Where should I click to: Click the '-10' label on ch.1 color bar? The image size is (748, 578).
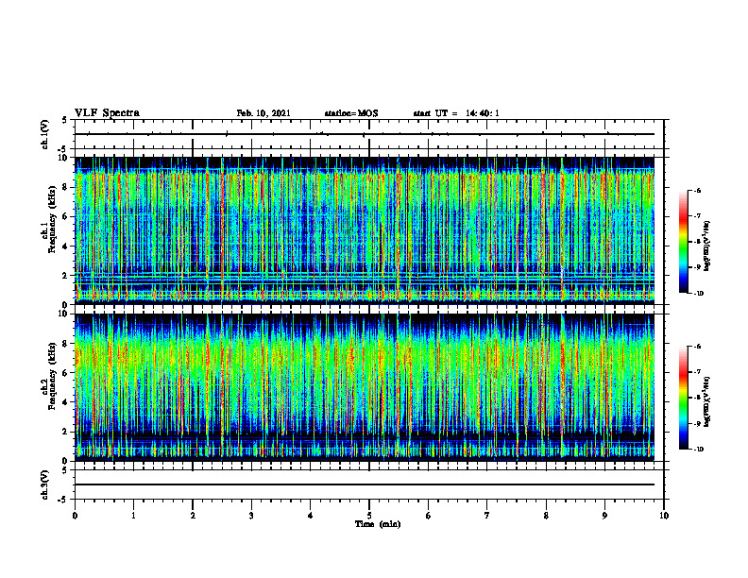698,294
